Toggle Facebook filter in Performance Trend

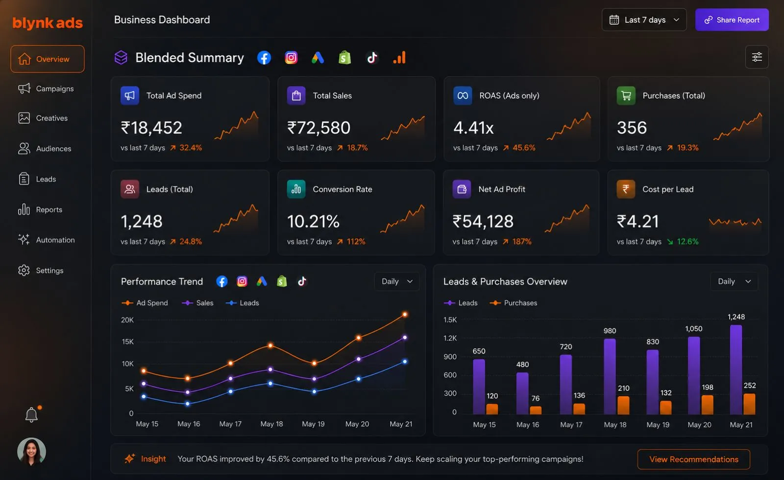point(222,281)
